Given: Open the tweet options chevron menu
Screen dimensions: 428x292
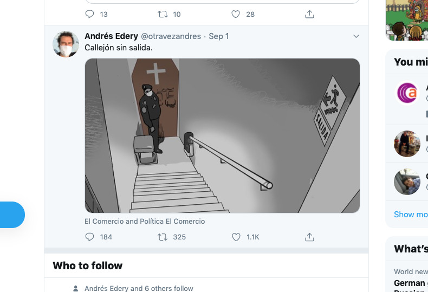Looking at the screenshot, I should click(x=356, y=36).
